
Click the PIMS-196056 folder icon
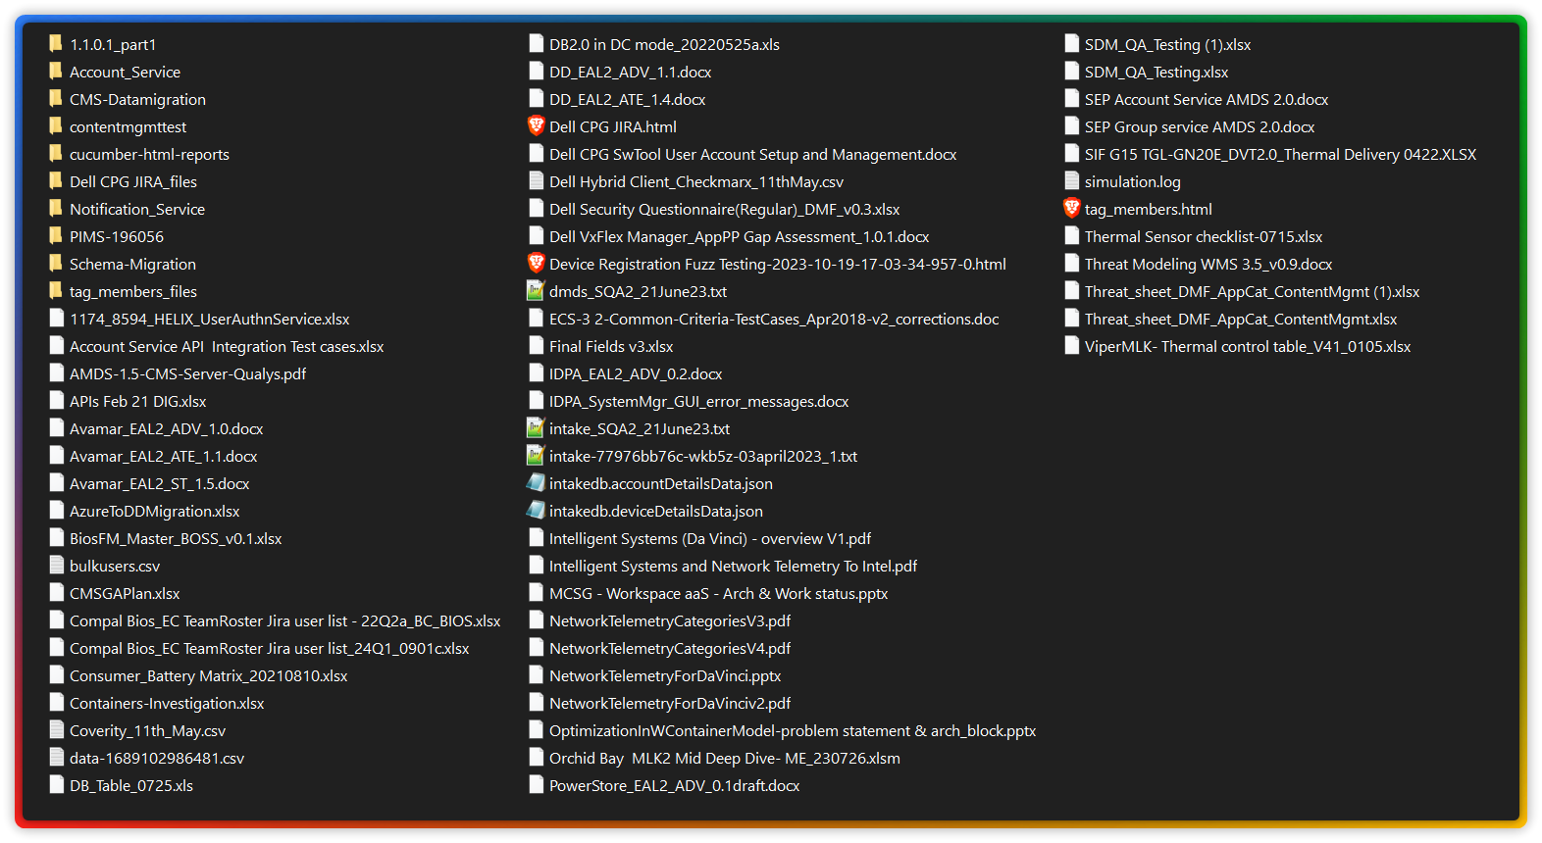point(56,235)
